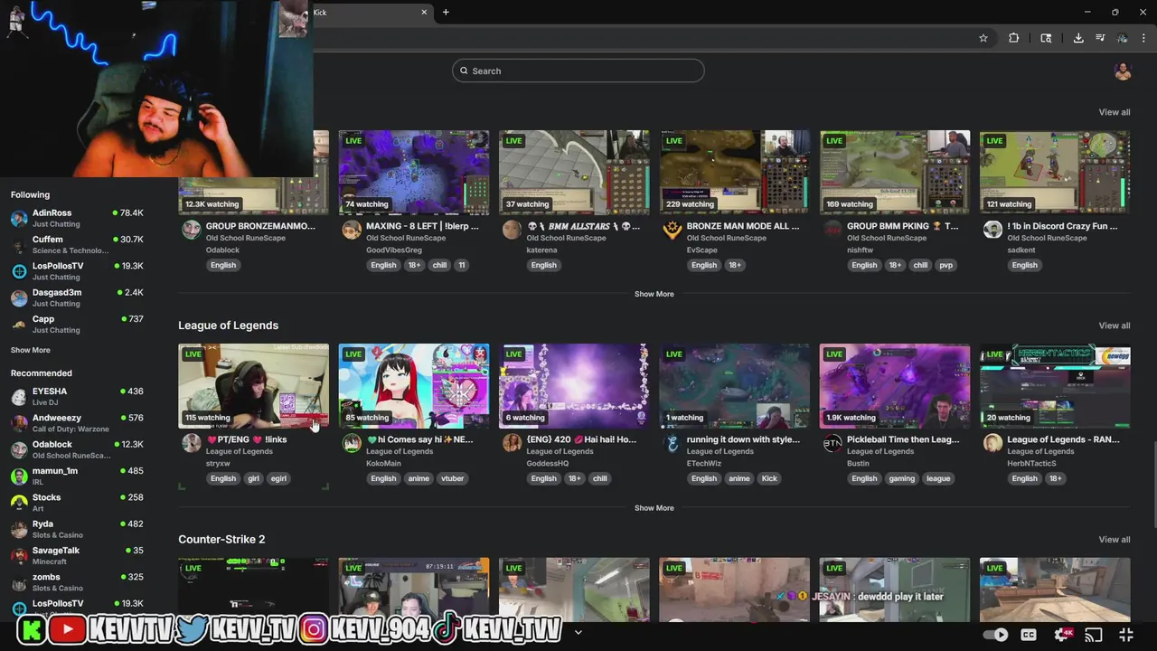Image resolution: width=1157 pixels, height=651 pixels.
Task: Open the 1.9K watching Pickleball Time thumbnail
Action: tap(895, 386)
